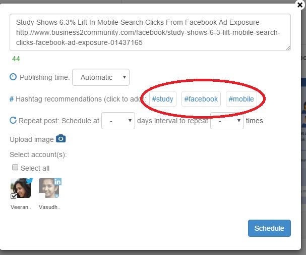Click the Twitter bird badge on Veeran avatar
The height and width of the screenshot is (255, 306).
coord(29,181)
